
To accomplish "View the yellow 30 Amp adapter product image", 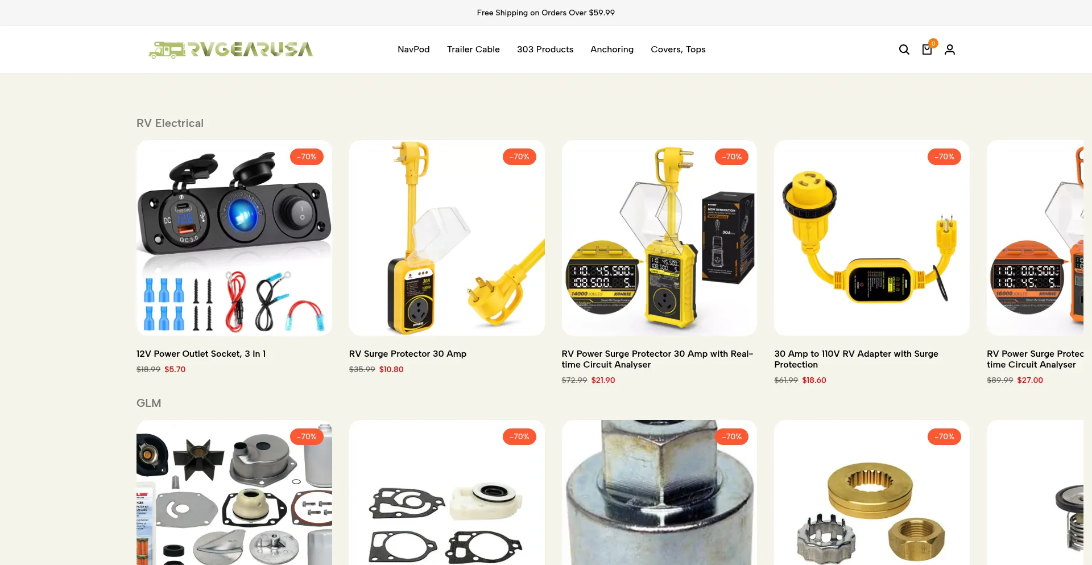I will [872, 238].
